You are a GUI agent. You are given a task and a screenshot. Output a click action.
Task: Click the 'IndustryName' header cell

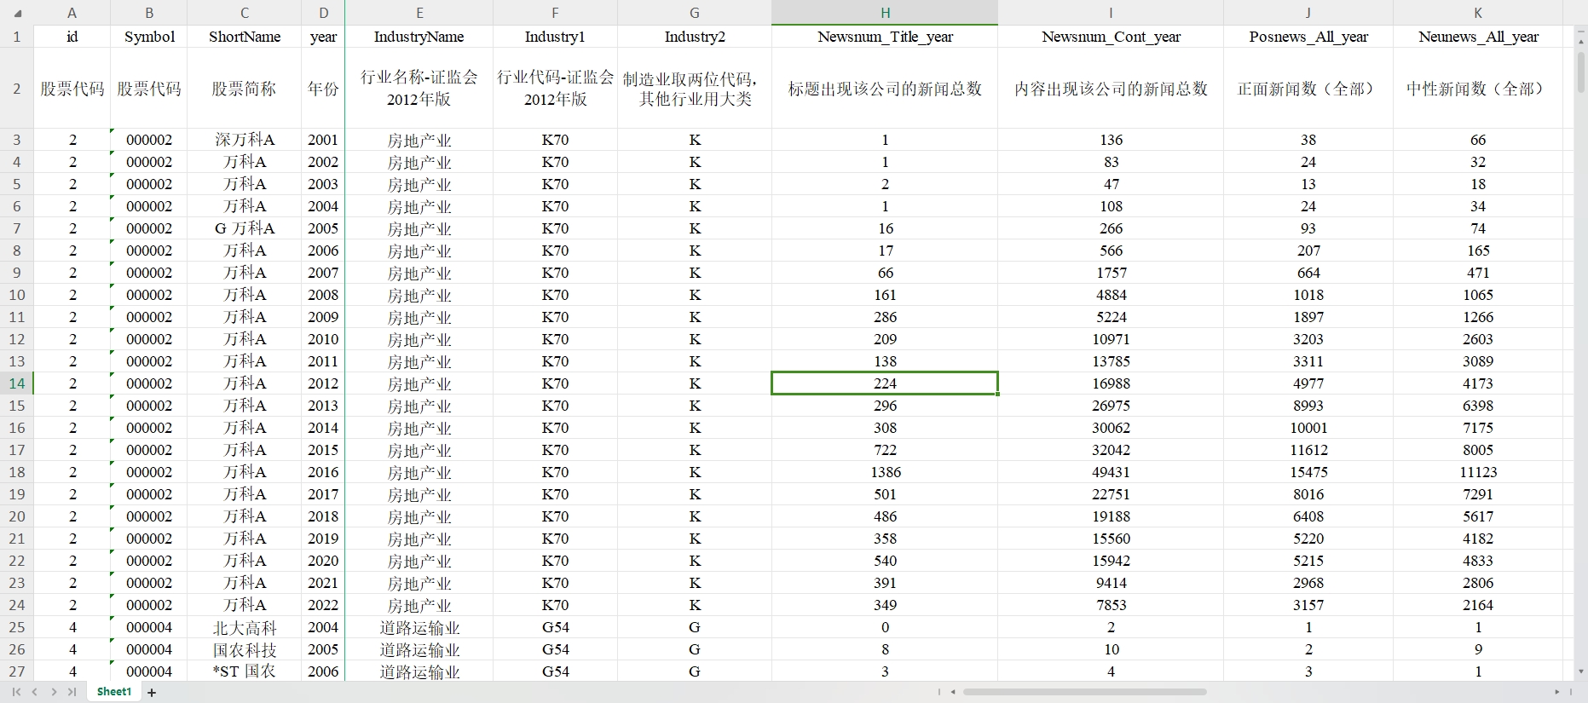[x=419, y=37]
